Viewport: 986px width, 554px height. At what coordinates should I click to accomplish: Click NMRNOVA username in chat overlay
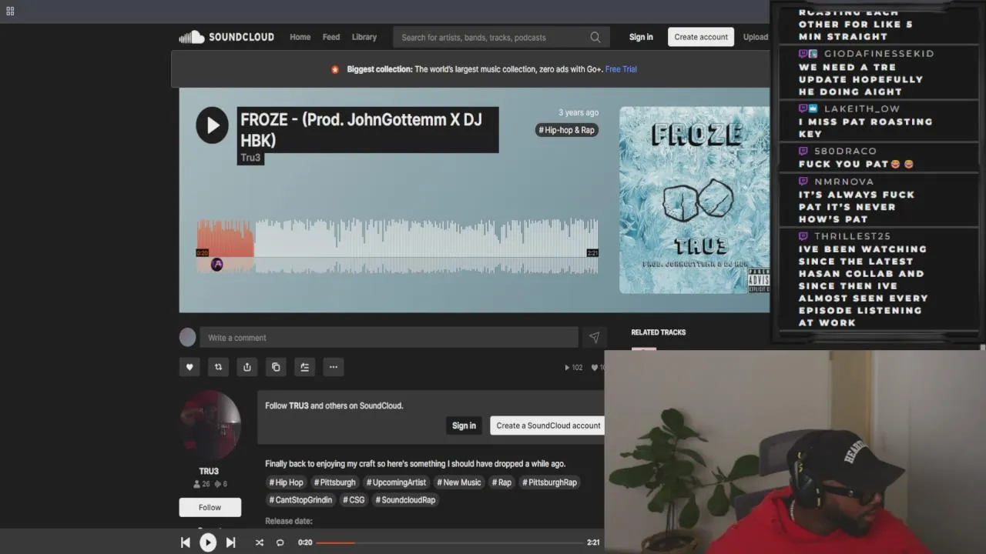click(844, 182)
